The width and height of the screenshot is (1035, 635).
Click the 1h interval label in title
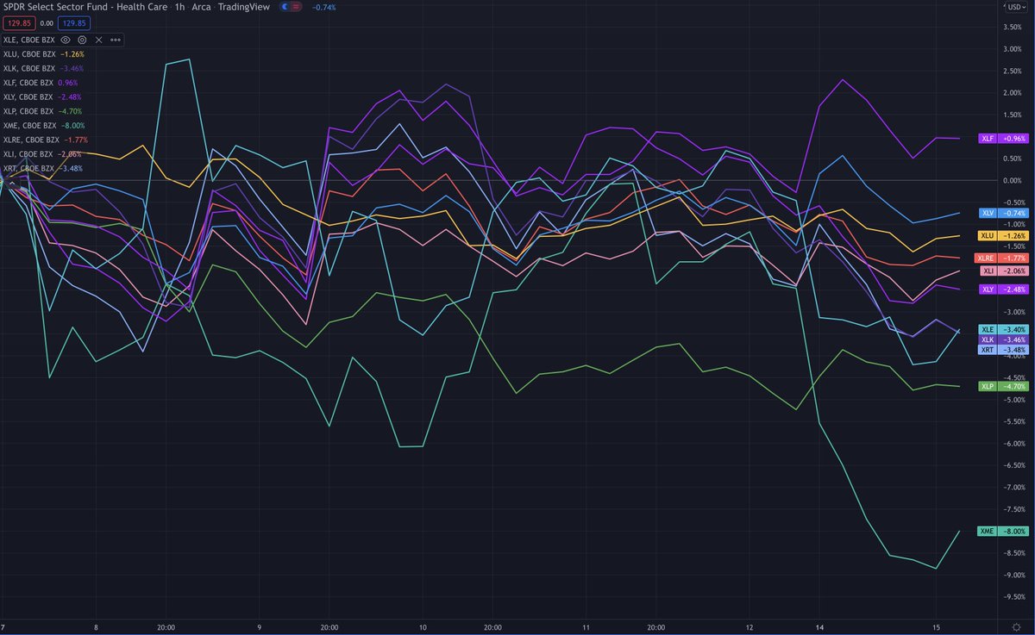pyautogui.click(x=179, y=7)
